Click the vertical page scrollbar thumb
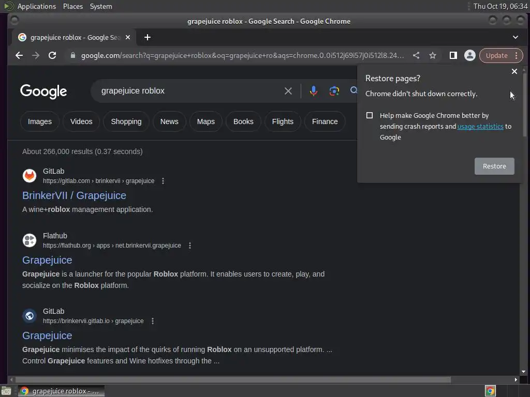This screenshot has height=397, width=530. click(x=524, y=104)
